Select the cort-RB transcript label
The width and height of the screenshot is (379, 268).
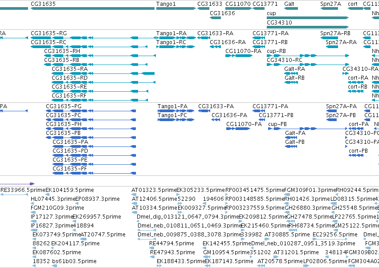[358, 87]
